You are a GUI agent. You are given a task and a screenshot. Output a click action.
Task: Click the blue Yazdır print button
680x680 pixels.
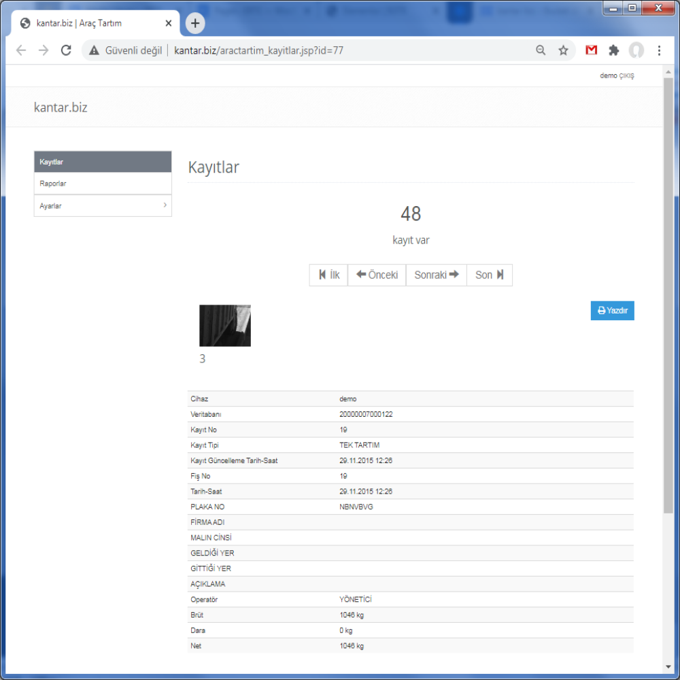(613, 311)
